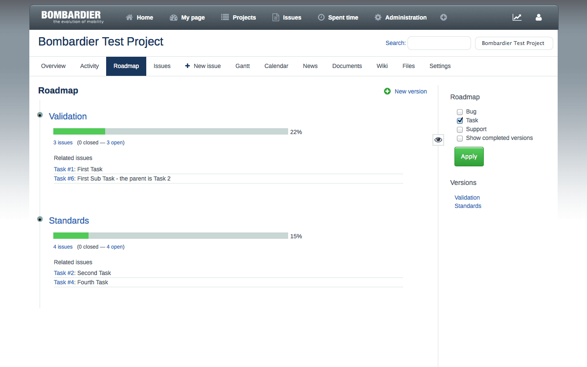Click the Administration menu item
This screenshot has width=587, height=367.
401,17
